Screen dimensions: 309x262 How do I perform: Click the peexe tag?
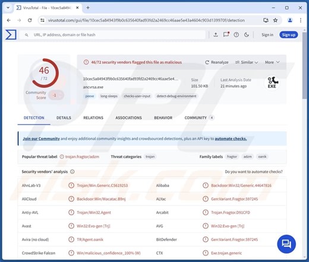[x=90, y=96]
